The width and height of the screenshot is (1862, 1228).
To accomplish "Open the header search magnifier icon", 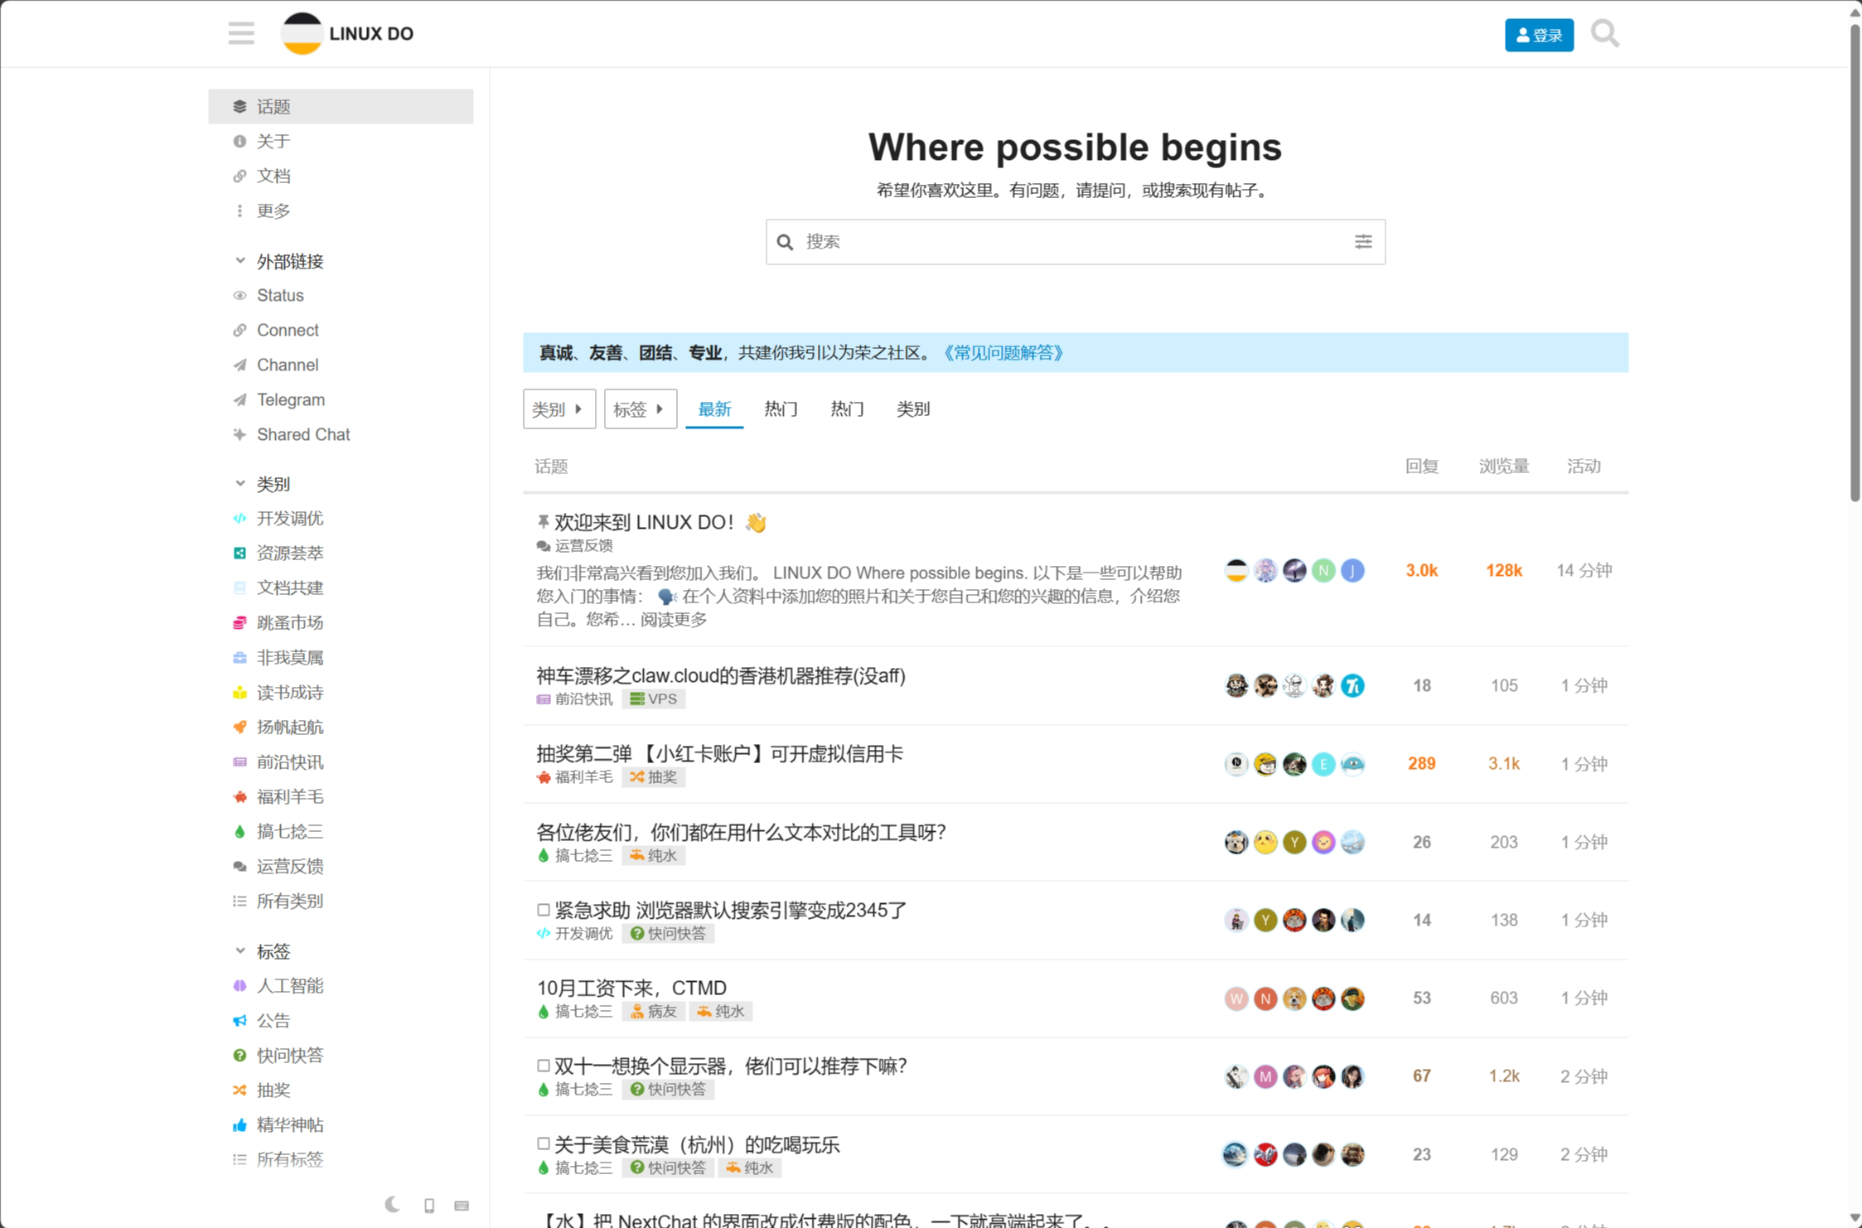I will click(x=1604, y=34).
